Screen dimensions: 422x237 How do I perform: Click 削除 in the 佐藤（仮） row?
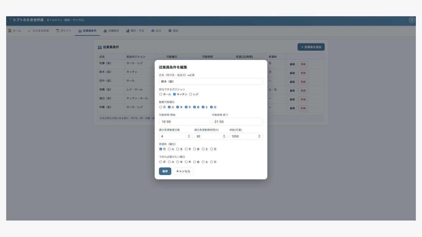[x=303, y=64]
